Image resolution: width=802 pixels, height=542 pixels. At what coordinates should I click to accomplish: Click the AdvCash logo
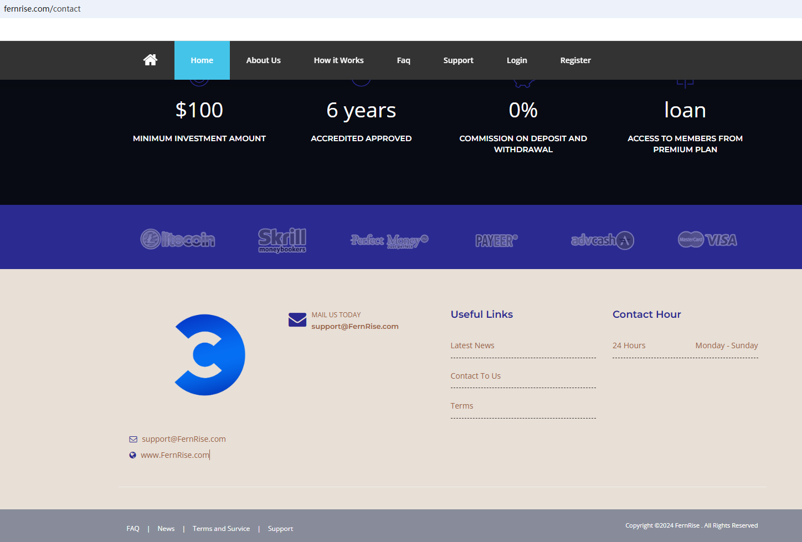602,240
